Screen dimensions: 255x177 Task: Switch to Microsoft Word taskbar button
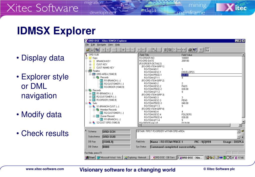pos(109,157)
